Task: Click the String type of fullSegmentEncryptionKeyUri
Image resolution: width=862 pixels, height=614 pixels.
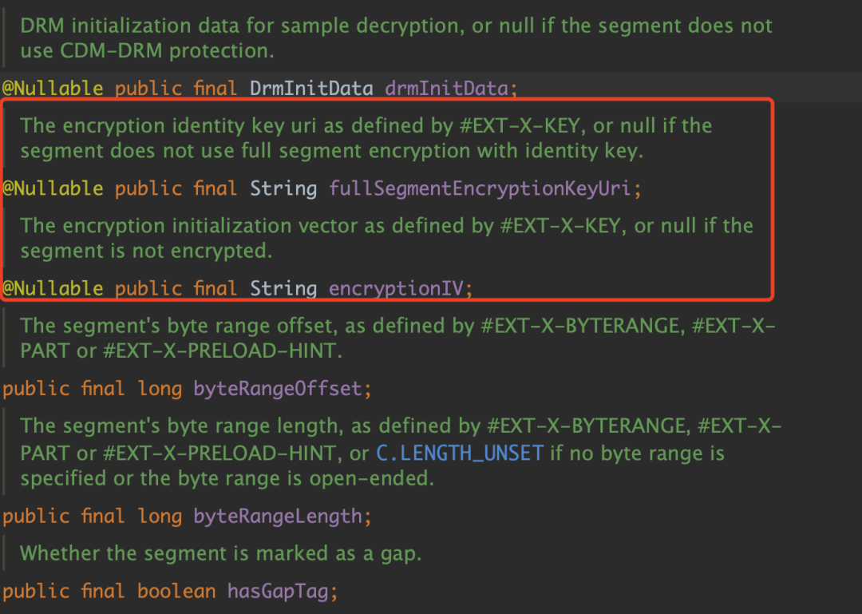Action: [283, 188]
